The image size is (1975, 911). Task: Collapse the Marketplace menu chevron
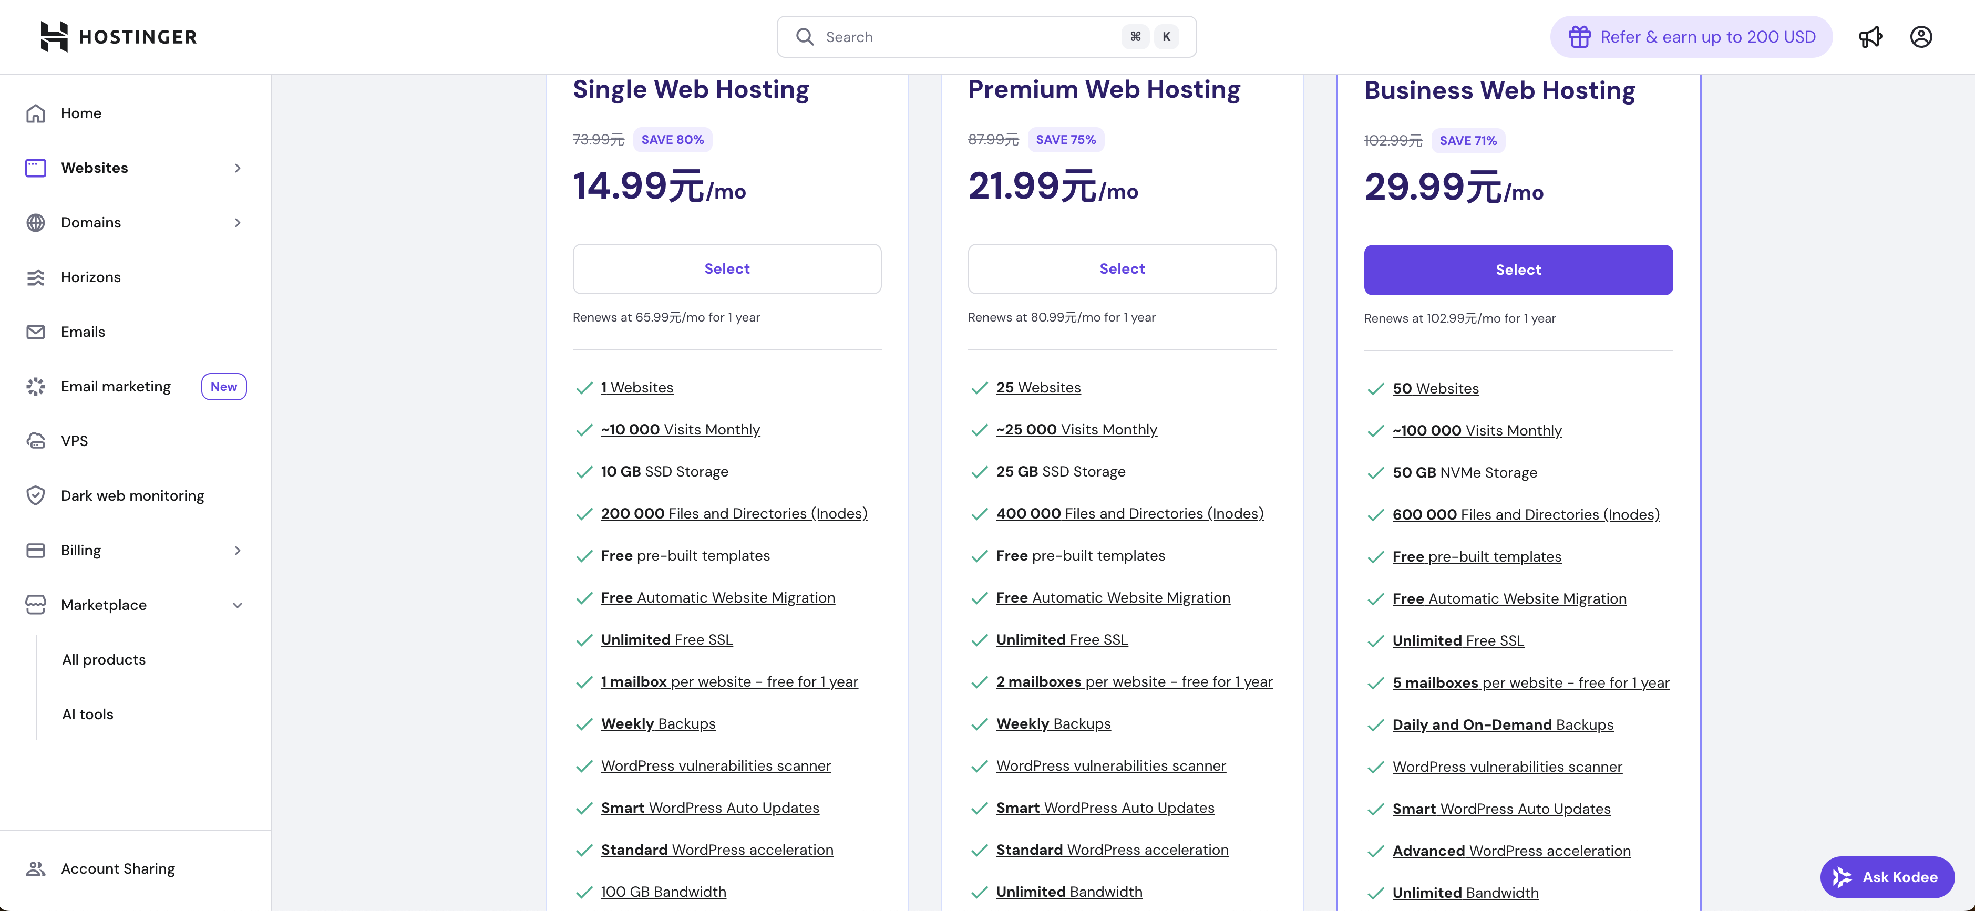point(238,605)
